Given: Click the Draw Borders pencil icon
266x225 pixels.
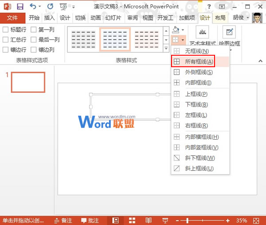Looking at the screenshot, I should 229,32.
